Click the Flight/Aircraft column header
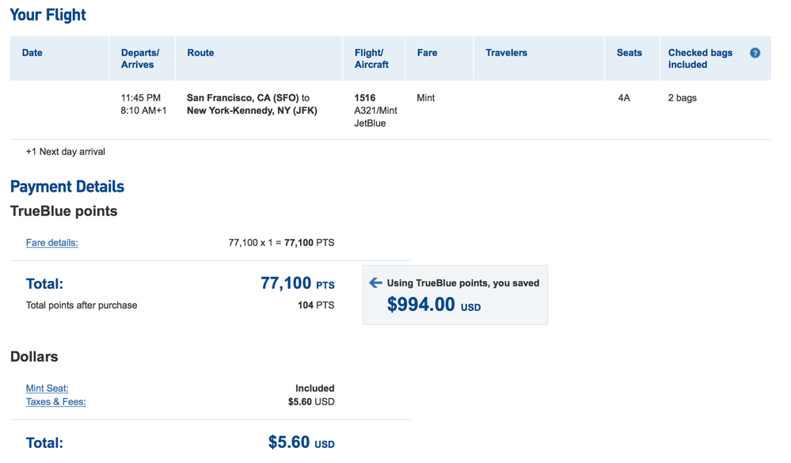 [x=372, y=59]
